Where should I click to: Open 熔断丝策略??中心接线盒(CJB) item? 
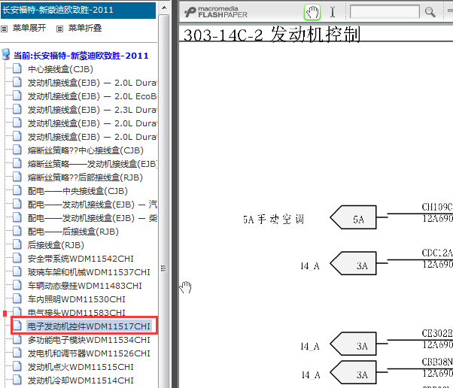pyautogui.click(x=86, y=150)
